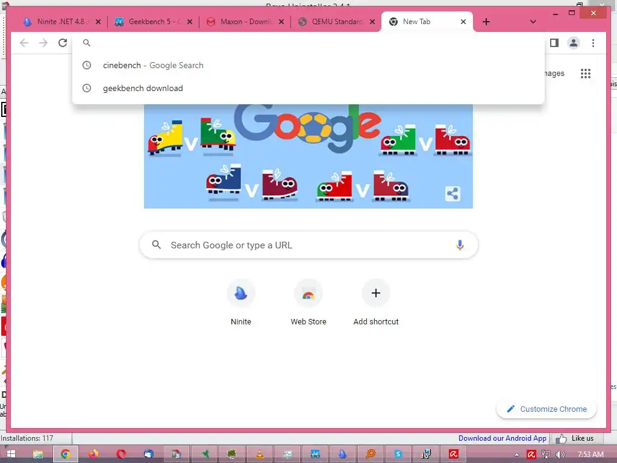Reload the page with the refresh icon
The width and height of the screenshot is (617, 463).
tap(63, 43)
